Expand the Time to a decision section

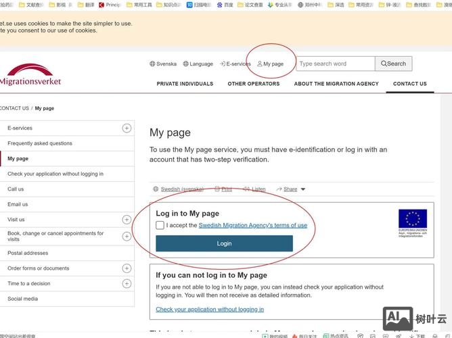pyautogui.click(x=127, y=284)
